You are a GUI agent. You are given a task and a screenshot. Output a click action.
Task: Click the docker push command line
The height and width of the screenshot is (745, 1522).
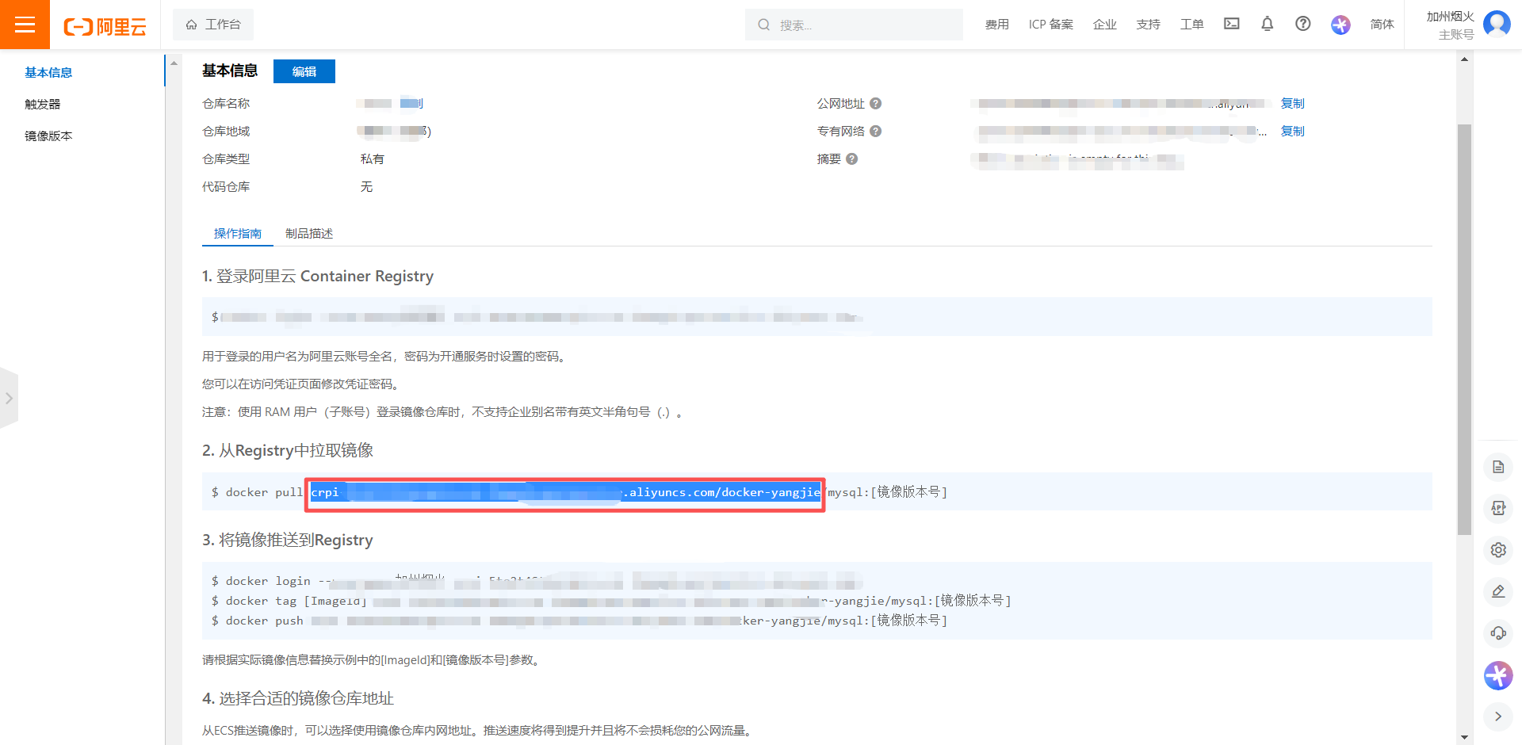click(579, 621)
